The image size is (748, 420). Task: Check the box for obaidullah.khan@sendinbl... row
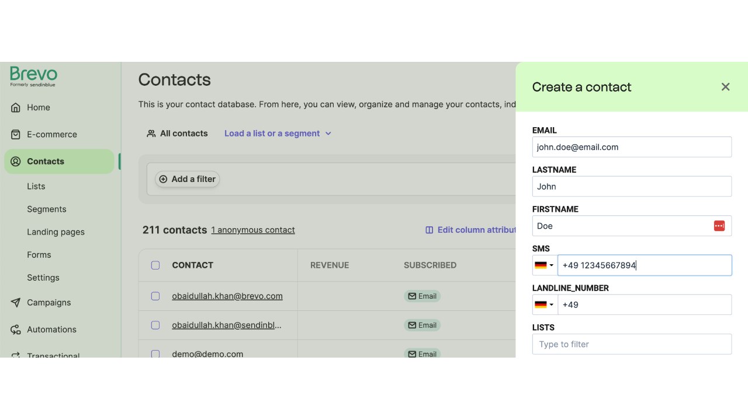pyautogui.click(x=155, y=325)
